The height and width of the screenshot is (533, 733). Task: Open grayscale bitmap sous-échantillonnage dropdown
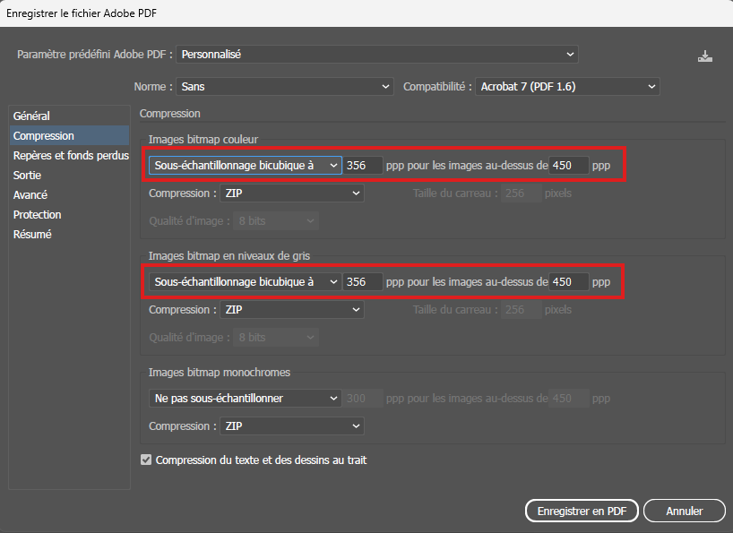point(245,282)
